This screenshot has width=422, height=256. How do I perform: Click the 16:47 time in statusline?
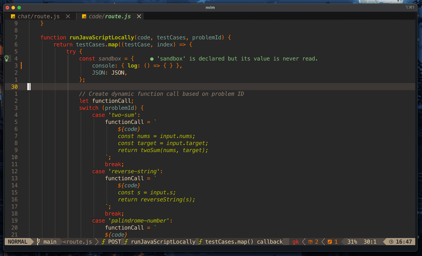tap(404, 242)
